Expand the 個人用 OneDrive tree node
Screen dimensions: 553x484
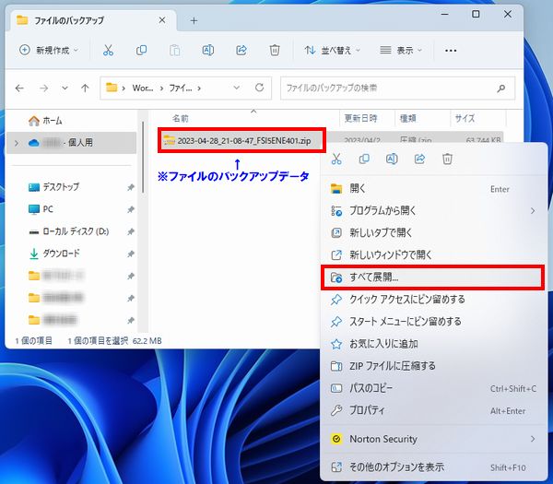17,143
